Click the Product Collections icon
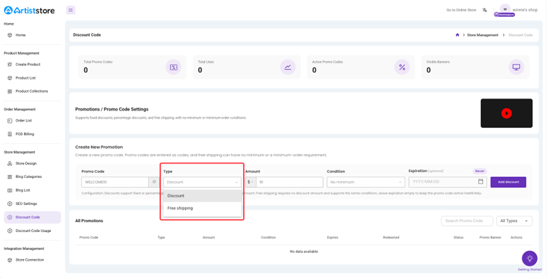The height and width of the screenshot is (278, 547). 9,91
